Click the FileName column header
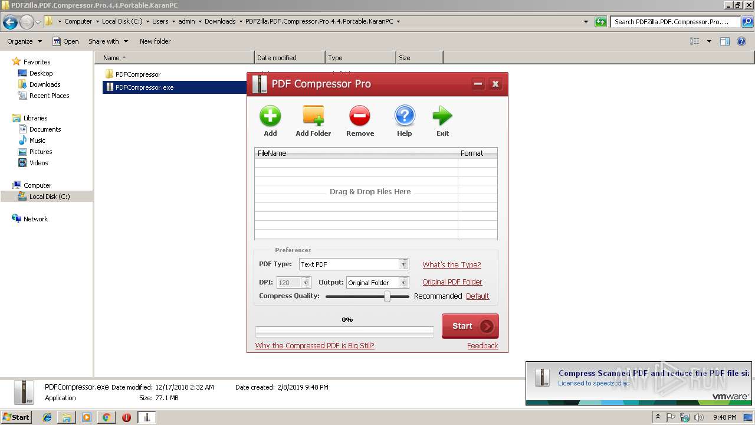Viewport: 755px width, 425px height. 356,153
